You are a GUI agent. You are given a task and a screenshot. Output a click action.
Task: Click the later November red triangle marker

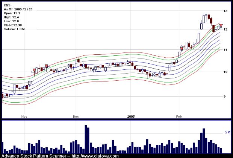(x=47, y=66)
